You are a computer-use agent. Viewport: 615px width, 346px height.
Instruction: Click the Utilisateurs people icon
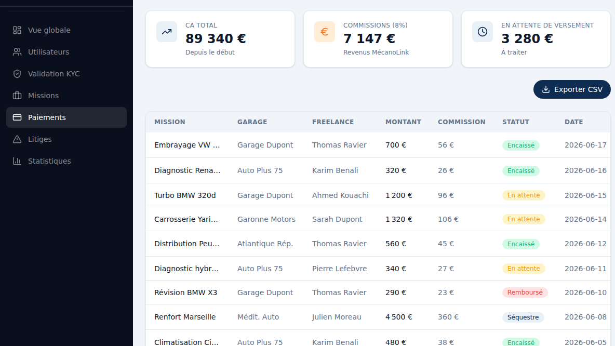pos(17,52)
